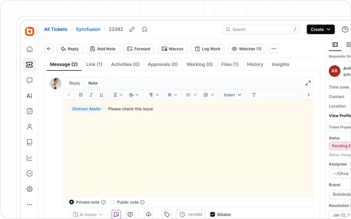Screen dimensions: 351x219
Task: Open the AI Assist dropdown
Action: pos(88,215)
